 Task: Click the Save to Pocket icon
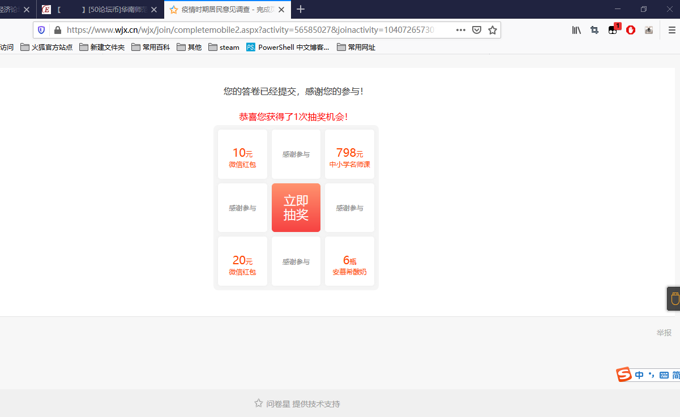[477, 30]
